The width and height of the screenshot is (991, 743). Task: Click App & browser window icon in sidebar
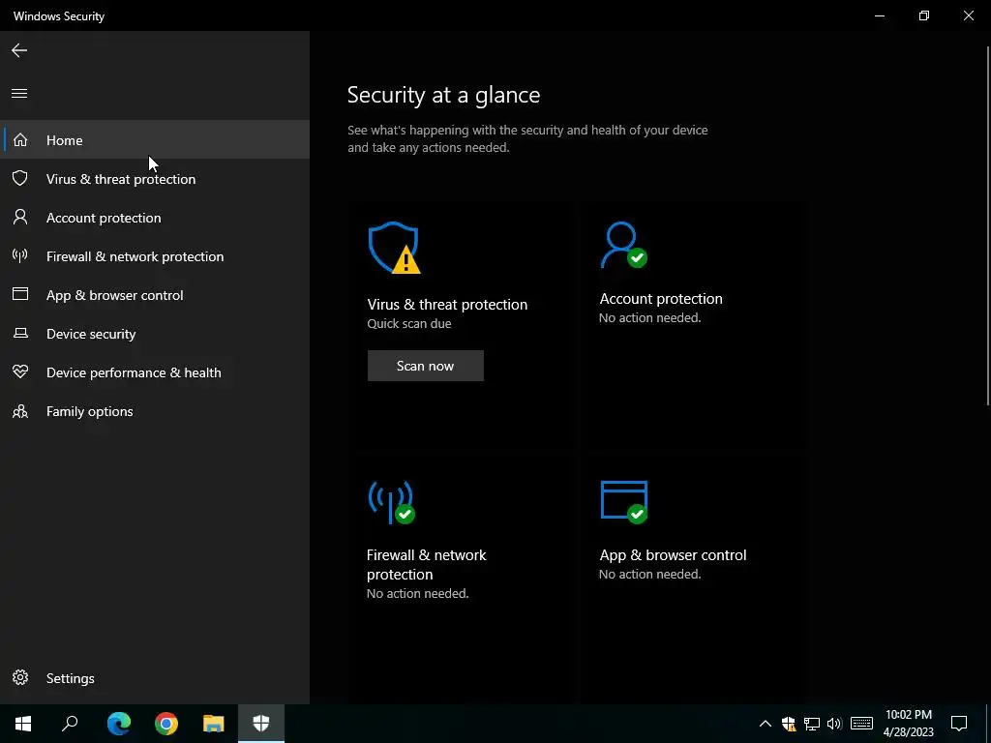point(20,294)
